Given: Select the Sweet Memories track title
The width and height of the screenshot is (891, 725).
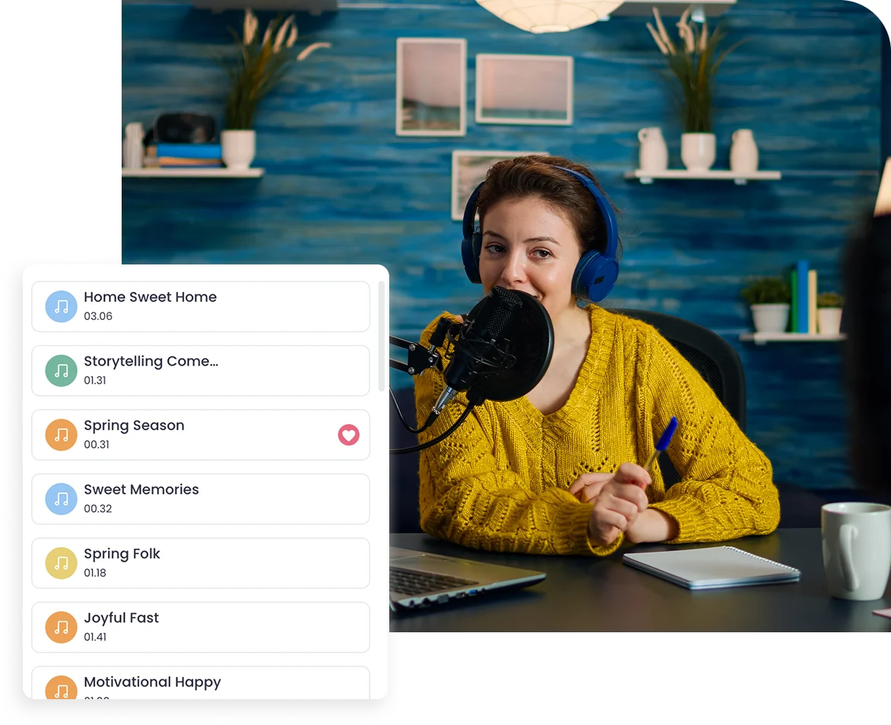Looking at the screenshot, I should 141,489.
